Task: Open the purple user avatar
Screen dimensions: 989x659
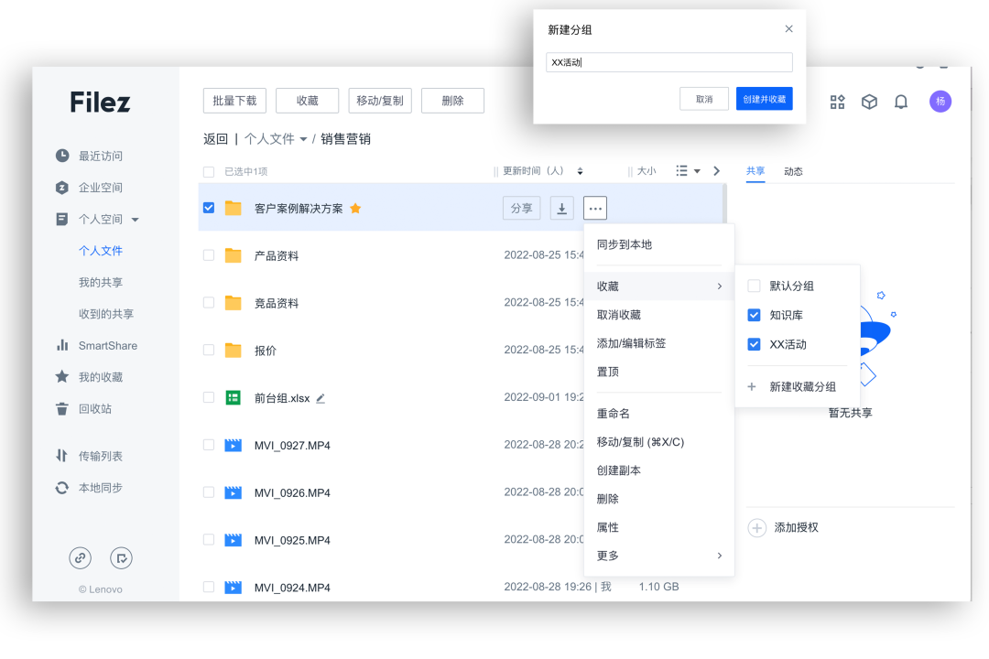Action: (940, 101)
